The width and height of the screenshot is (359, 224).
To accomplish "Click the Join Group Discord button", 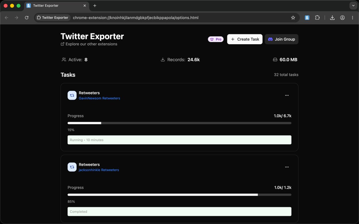I will [282, 39].
